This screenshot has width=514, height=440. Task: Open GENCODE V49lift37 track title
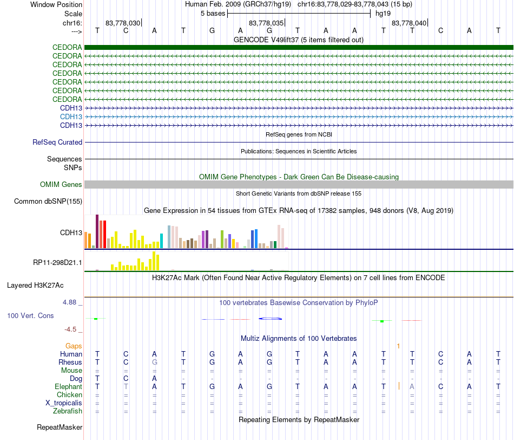click(298, 40)
